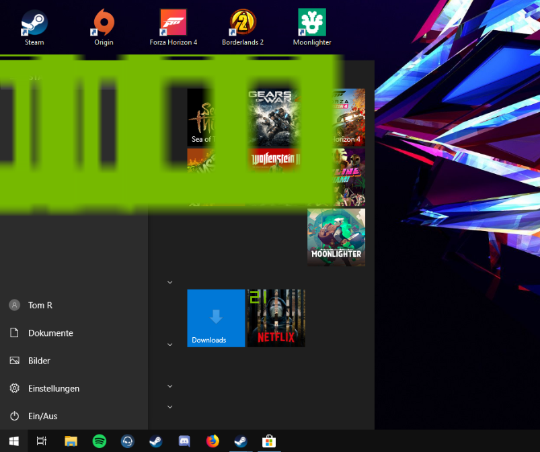
Task: Expand the chevron above the Downloads tile
Action: coord(169,282)
